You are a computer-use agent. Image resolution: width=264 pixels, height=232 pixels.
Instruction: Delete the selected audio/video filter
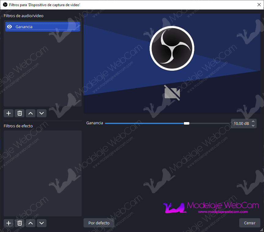tap(20, 113)
